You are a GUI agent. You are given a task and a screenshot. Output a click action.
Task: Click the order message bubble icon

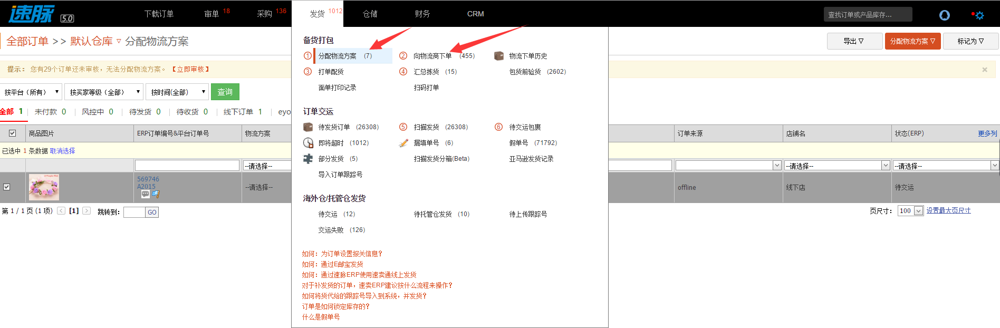click(x=146, y=194)
